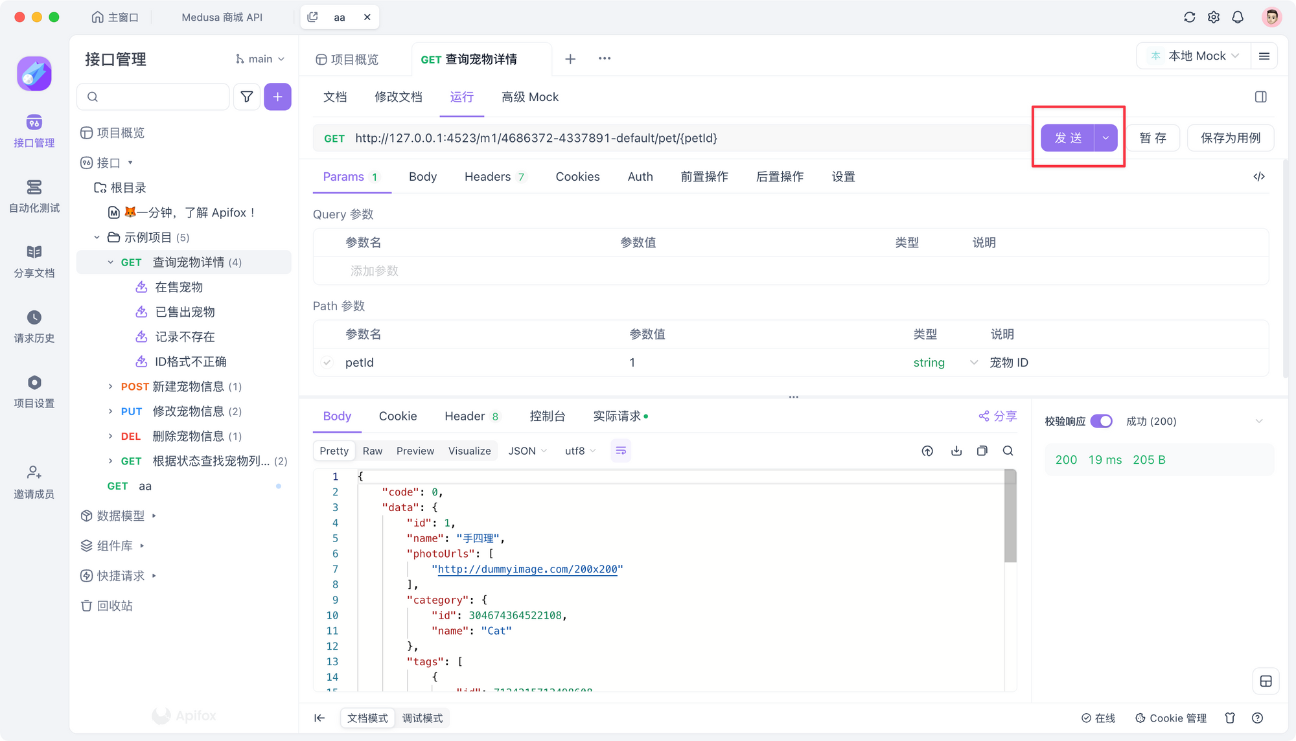
Task: Toggle the right side panel layout icon
Action: click(x=1260, y=97)
